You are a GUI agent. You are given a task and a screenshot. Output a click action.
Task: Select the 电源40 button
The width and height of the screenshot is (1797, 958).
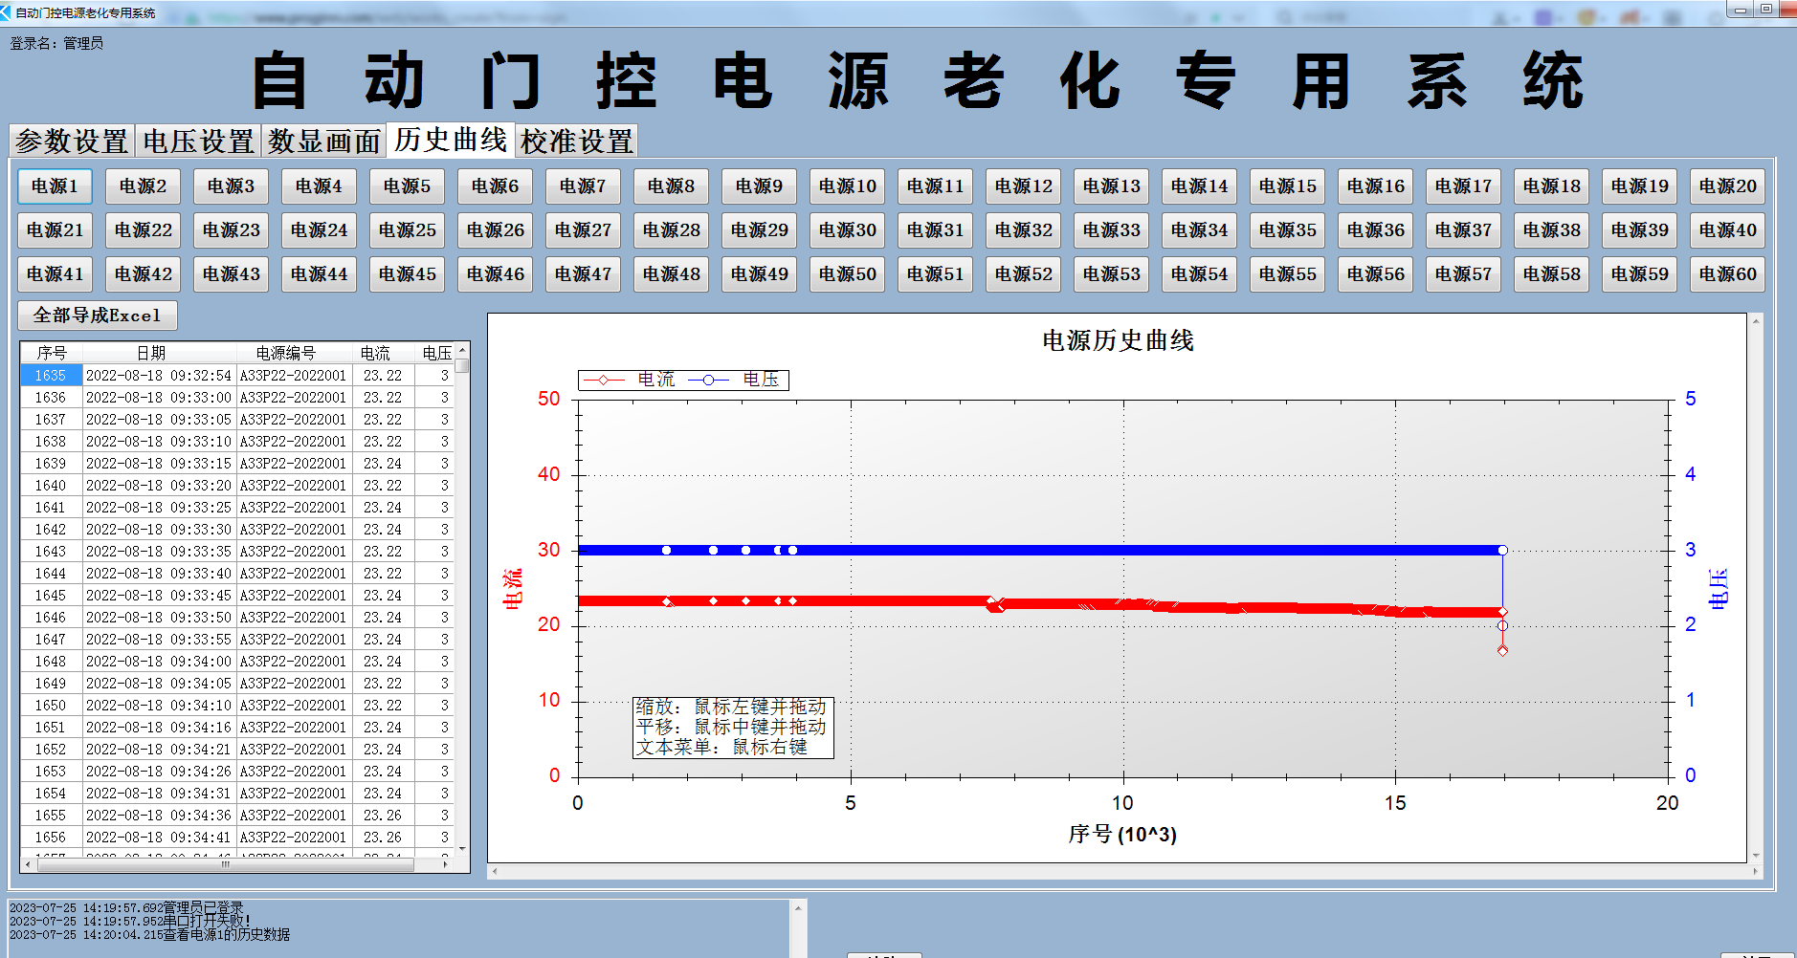(1727, 230)
